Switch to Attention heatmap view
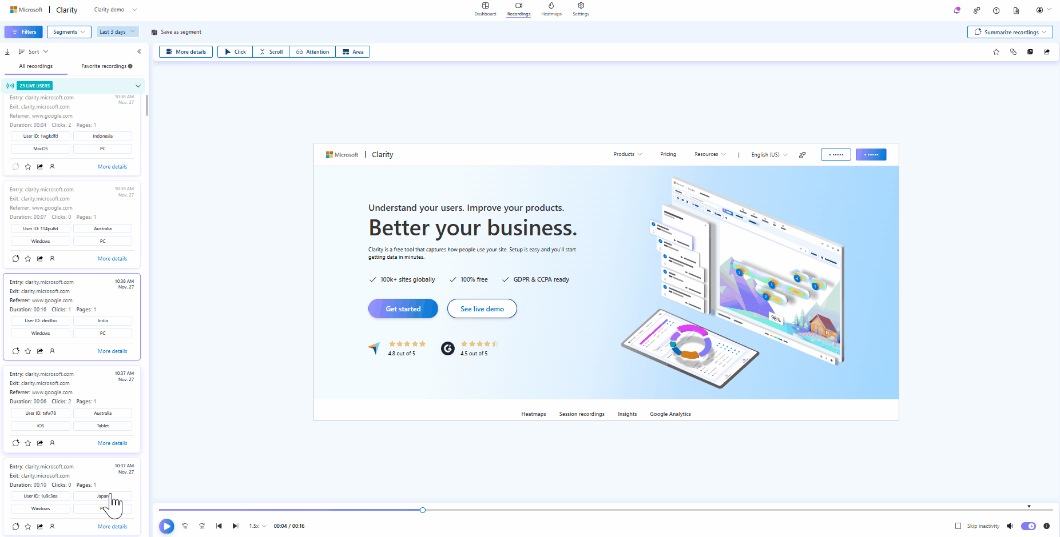 coord(312,52)
